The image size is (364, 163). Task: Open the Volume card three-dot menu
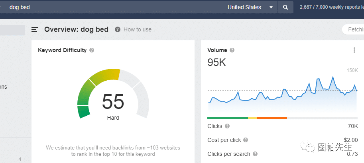pyautogui.click(x=354, y=50)
